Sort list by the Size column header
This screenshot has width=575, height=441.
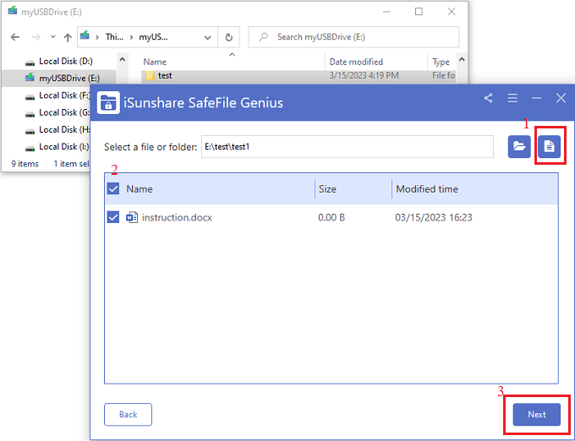click(327, 189)
